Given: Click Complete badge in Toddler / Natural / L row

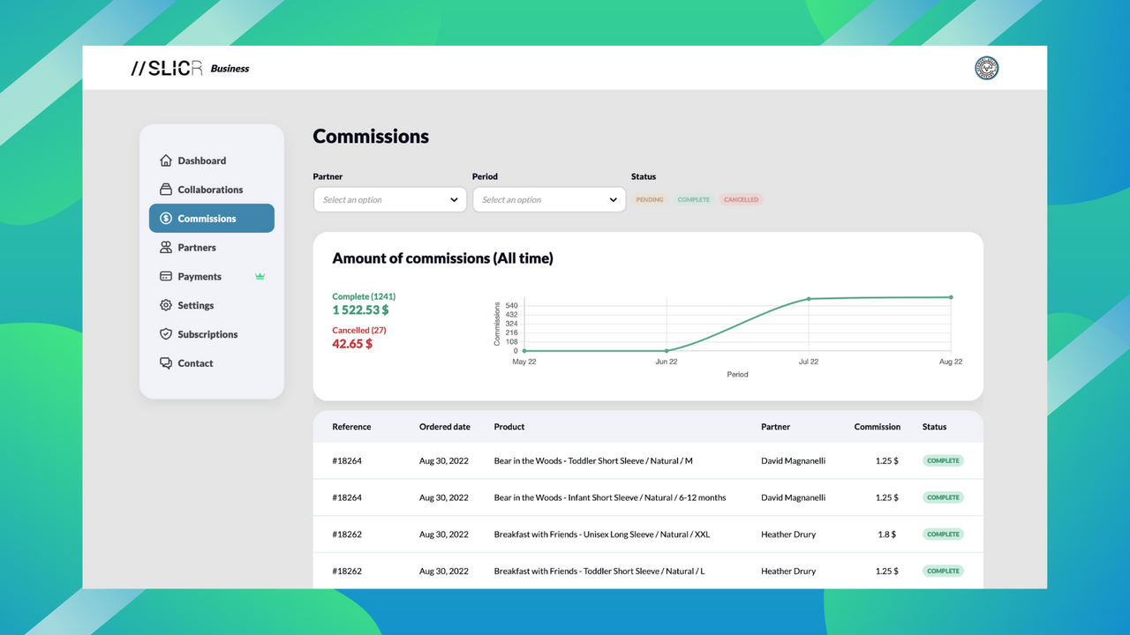Looking at the screenshot, I should click(943, 571).
